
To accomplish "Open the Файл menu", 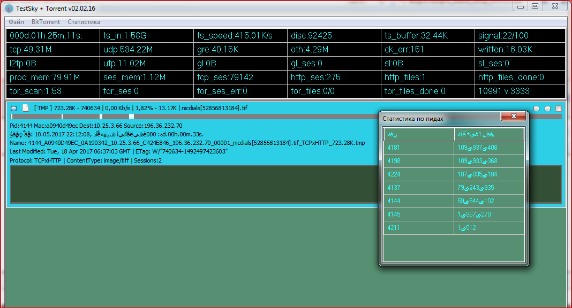I will point(16,22).
